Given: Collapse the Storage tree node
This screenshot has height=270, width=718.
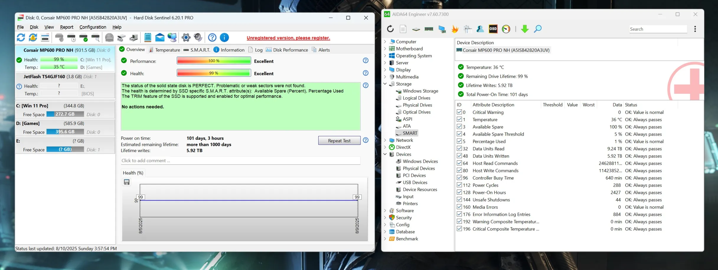Looking at the screenshot, I should coord(385,84).
